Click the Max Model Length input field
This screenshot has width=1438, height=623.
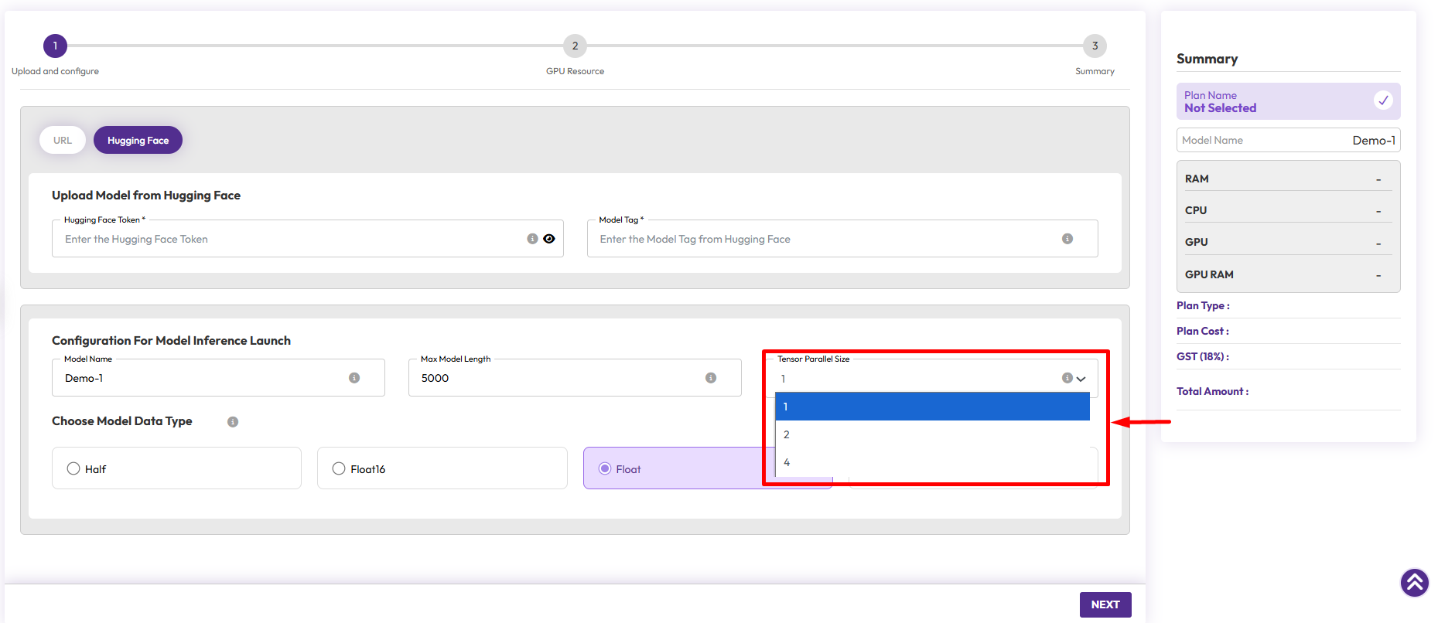[x=557, y=378]
